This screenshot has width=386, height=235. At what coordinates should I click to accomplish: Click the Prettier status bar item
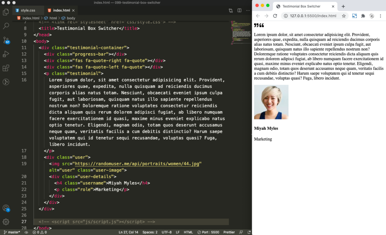tap(229, 232)
